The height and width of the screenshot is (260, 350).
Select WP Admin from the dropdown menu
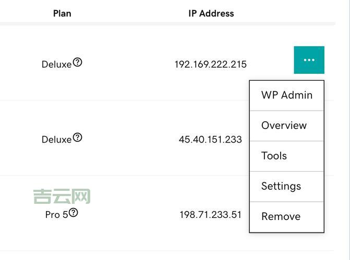(x=287, y=95)
